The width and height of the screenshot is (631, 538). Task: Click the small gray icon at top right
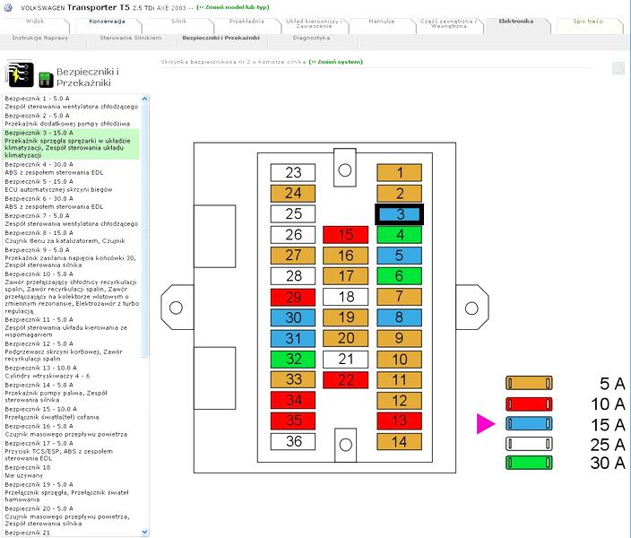(x=618, y=68)
